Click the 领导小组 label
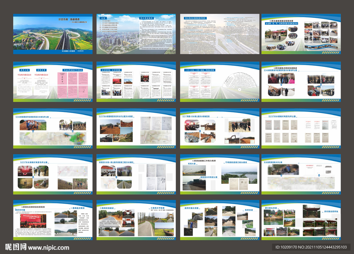Screen dimensions: 354x254 24,70
